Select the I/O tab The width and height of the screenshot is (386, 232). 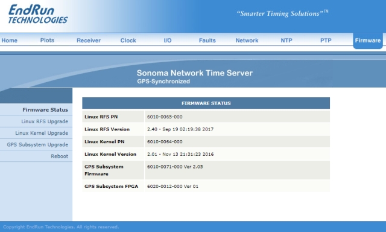point(168,40)
